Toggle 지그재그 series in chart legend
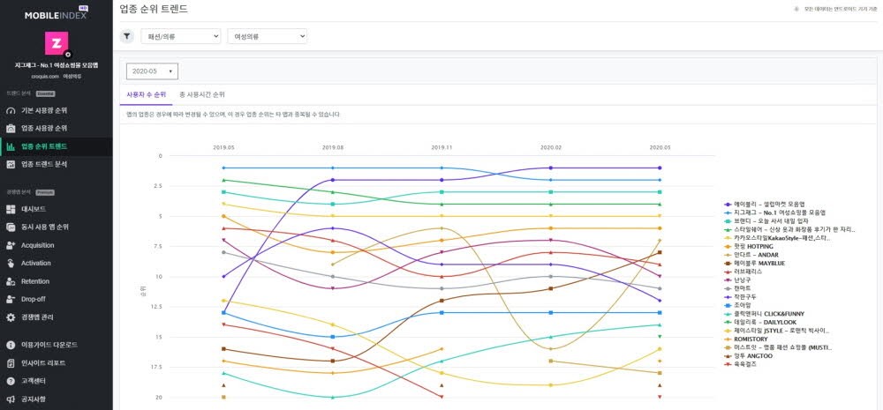 [774, 213]
